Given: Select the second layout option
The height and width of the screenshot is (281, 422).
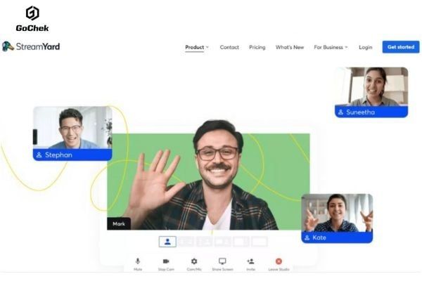Looking at the screenshot, I should tap(186, 242).
